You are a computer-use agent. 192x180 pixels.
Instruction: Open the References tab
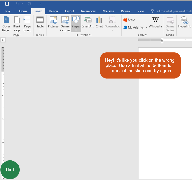[88, 11]
